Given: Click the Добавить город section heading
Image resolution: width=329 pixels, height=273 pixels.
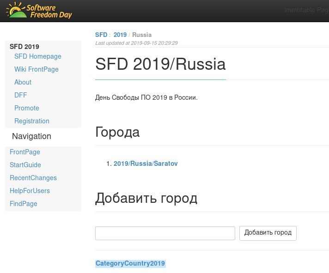Looking at the screenshot, I should [x=146, y=198].
